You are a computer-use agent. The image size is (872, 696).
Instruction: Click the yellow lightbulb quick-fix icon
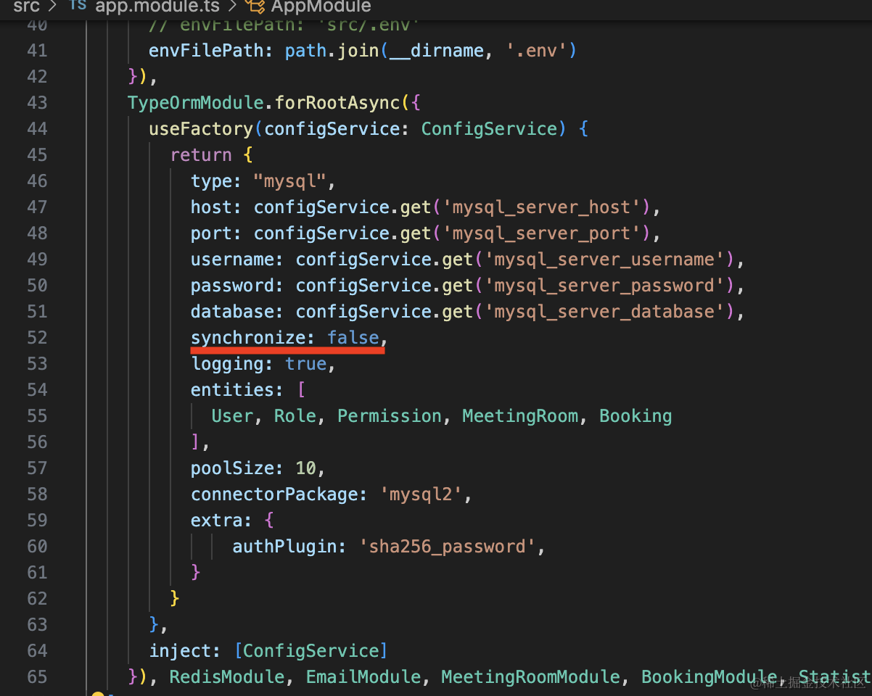98,694
